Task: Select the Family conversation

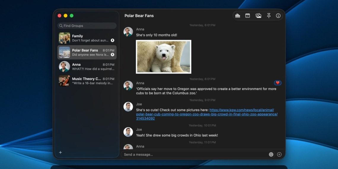Action: 87,38
